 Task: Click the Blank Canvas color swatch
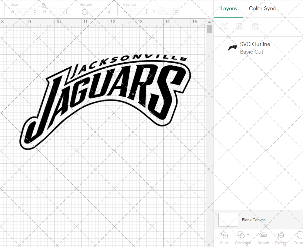(228, 220)
